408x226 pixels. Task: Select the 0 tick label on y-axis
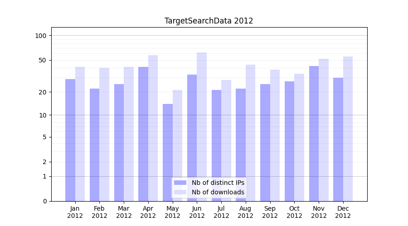[x=44, y=201]
